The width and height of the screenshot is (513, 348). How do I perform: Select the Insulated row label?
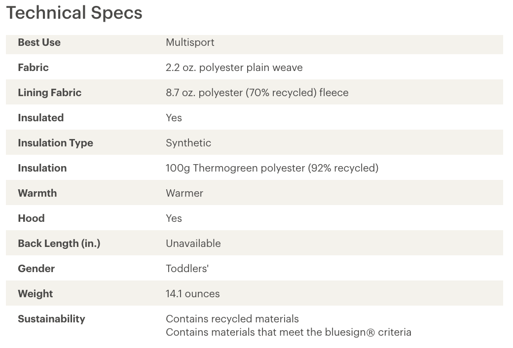click(41, 118)
